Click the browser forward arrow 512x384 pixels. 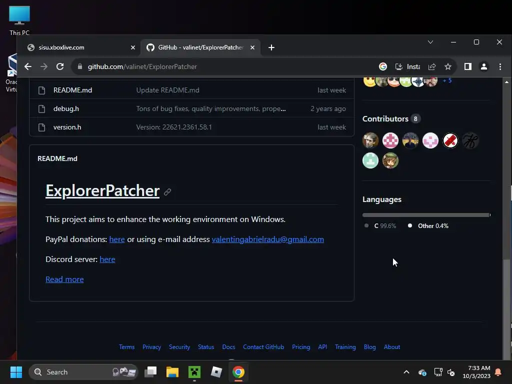coord(44,66)
